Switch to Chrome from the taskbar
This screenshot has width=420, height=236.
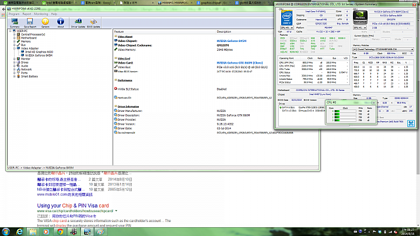pos(60,232)
